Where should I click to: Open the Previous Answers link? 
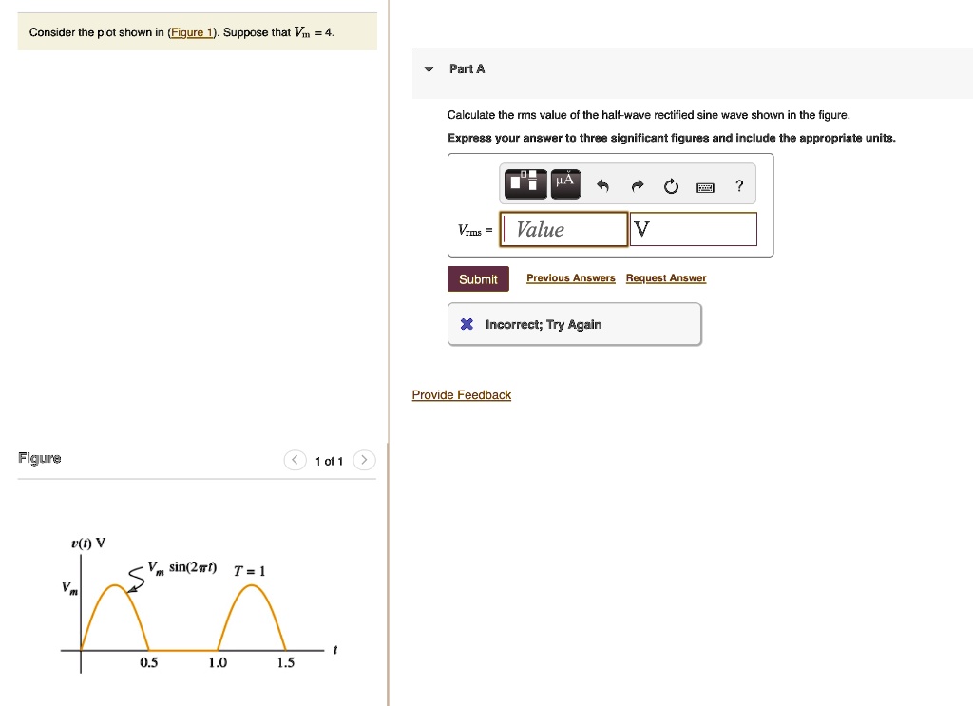pos(571,277)
